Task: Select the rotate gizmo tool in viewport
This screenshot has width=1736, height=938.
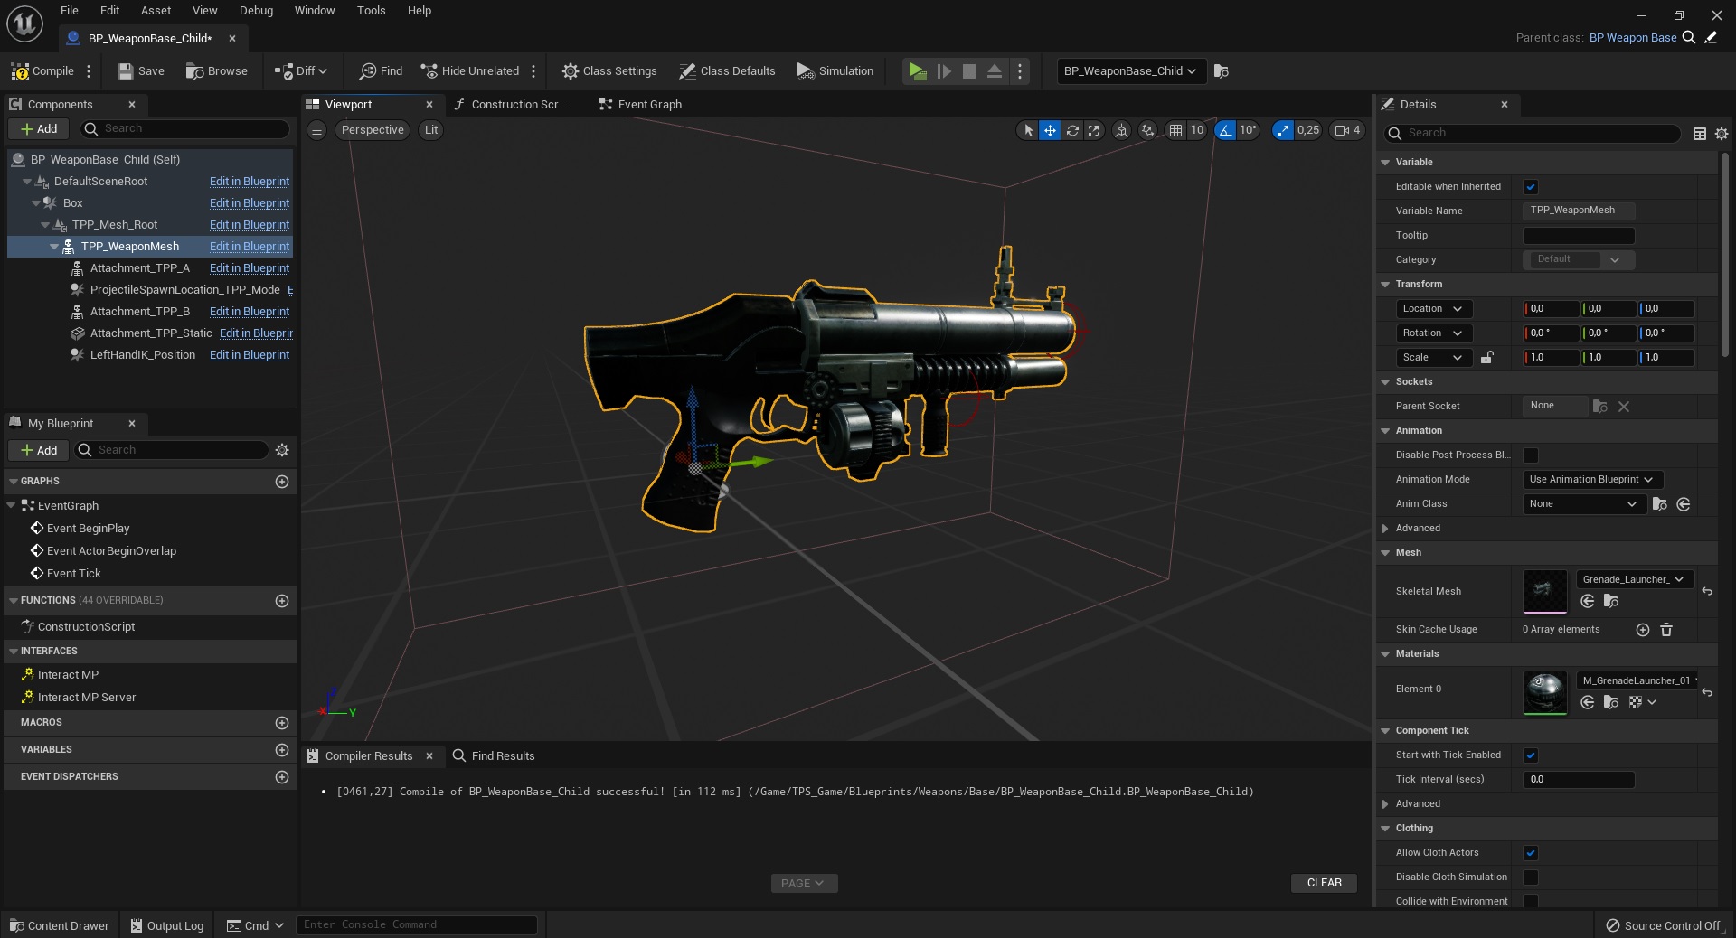Action: point(1072,130)
